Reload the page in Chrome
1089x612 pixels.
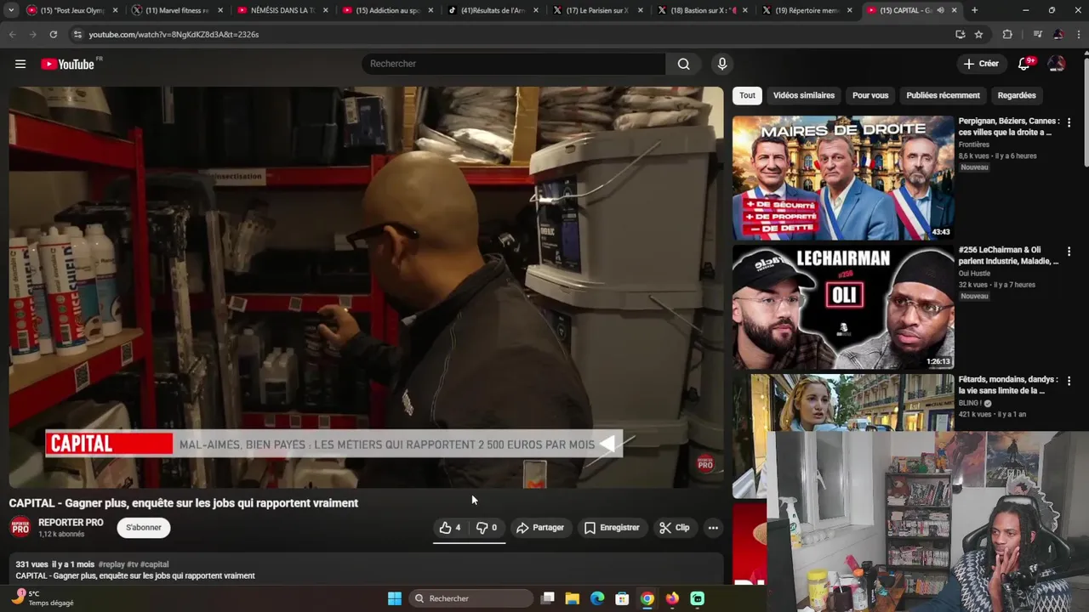(x=53, y=34)
